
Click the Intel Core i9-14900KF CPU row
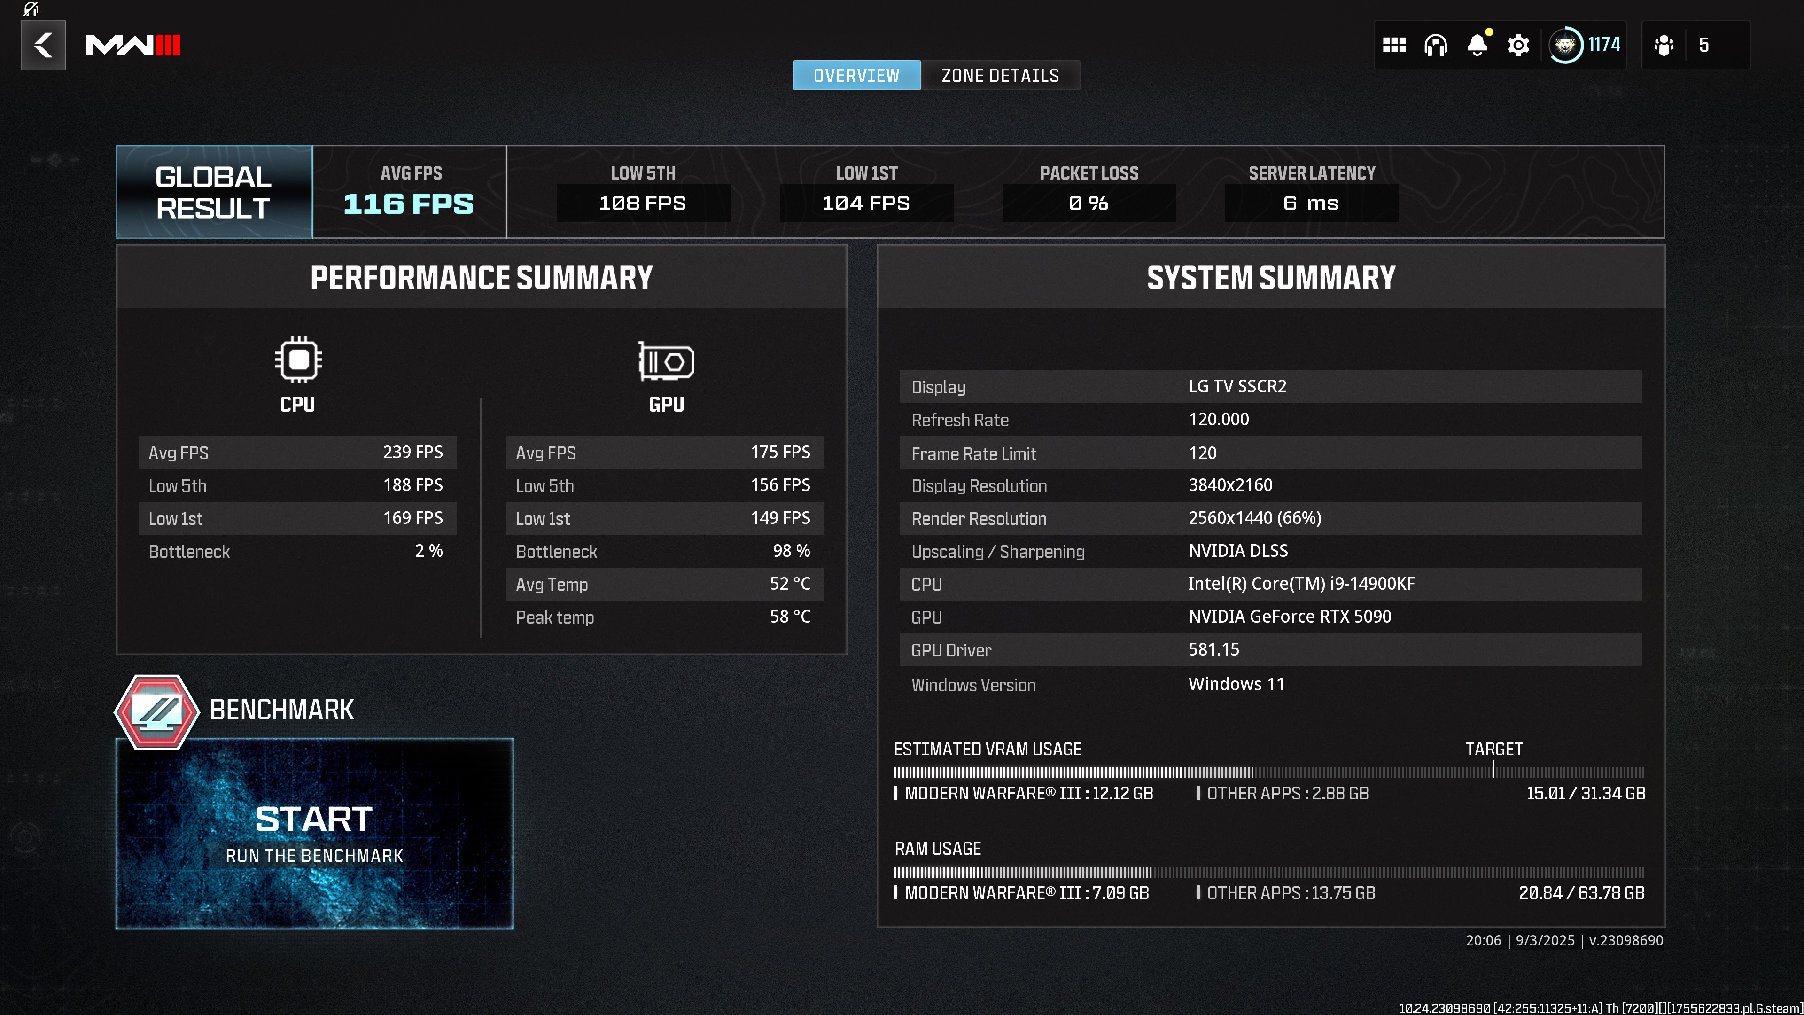pyautogui.click(x=1270, y=584)
